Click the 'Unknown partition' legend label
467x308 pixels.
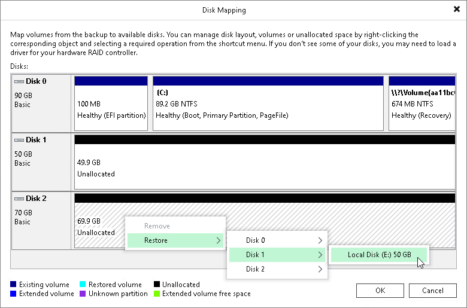118,294
